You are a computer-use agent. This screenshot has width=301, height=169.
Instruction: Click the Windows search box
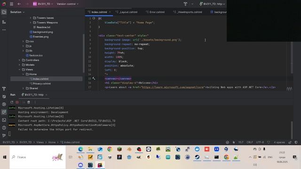[x=38, y=157]
